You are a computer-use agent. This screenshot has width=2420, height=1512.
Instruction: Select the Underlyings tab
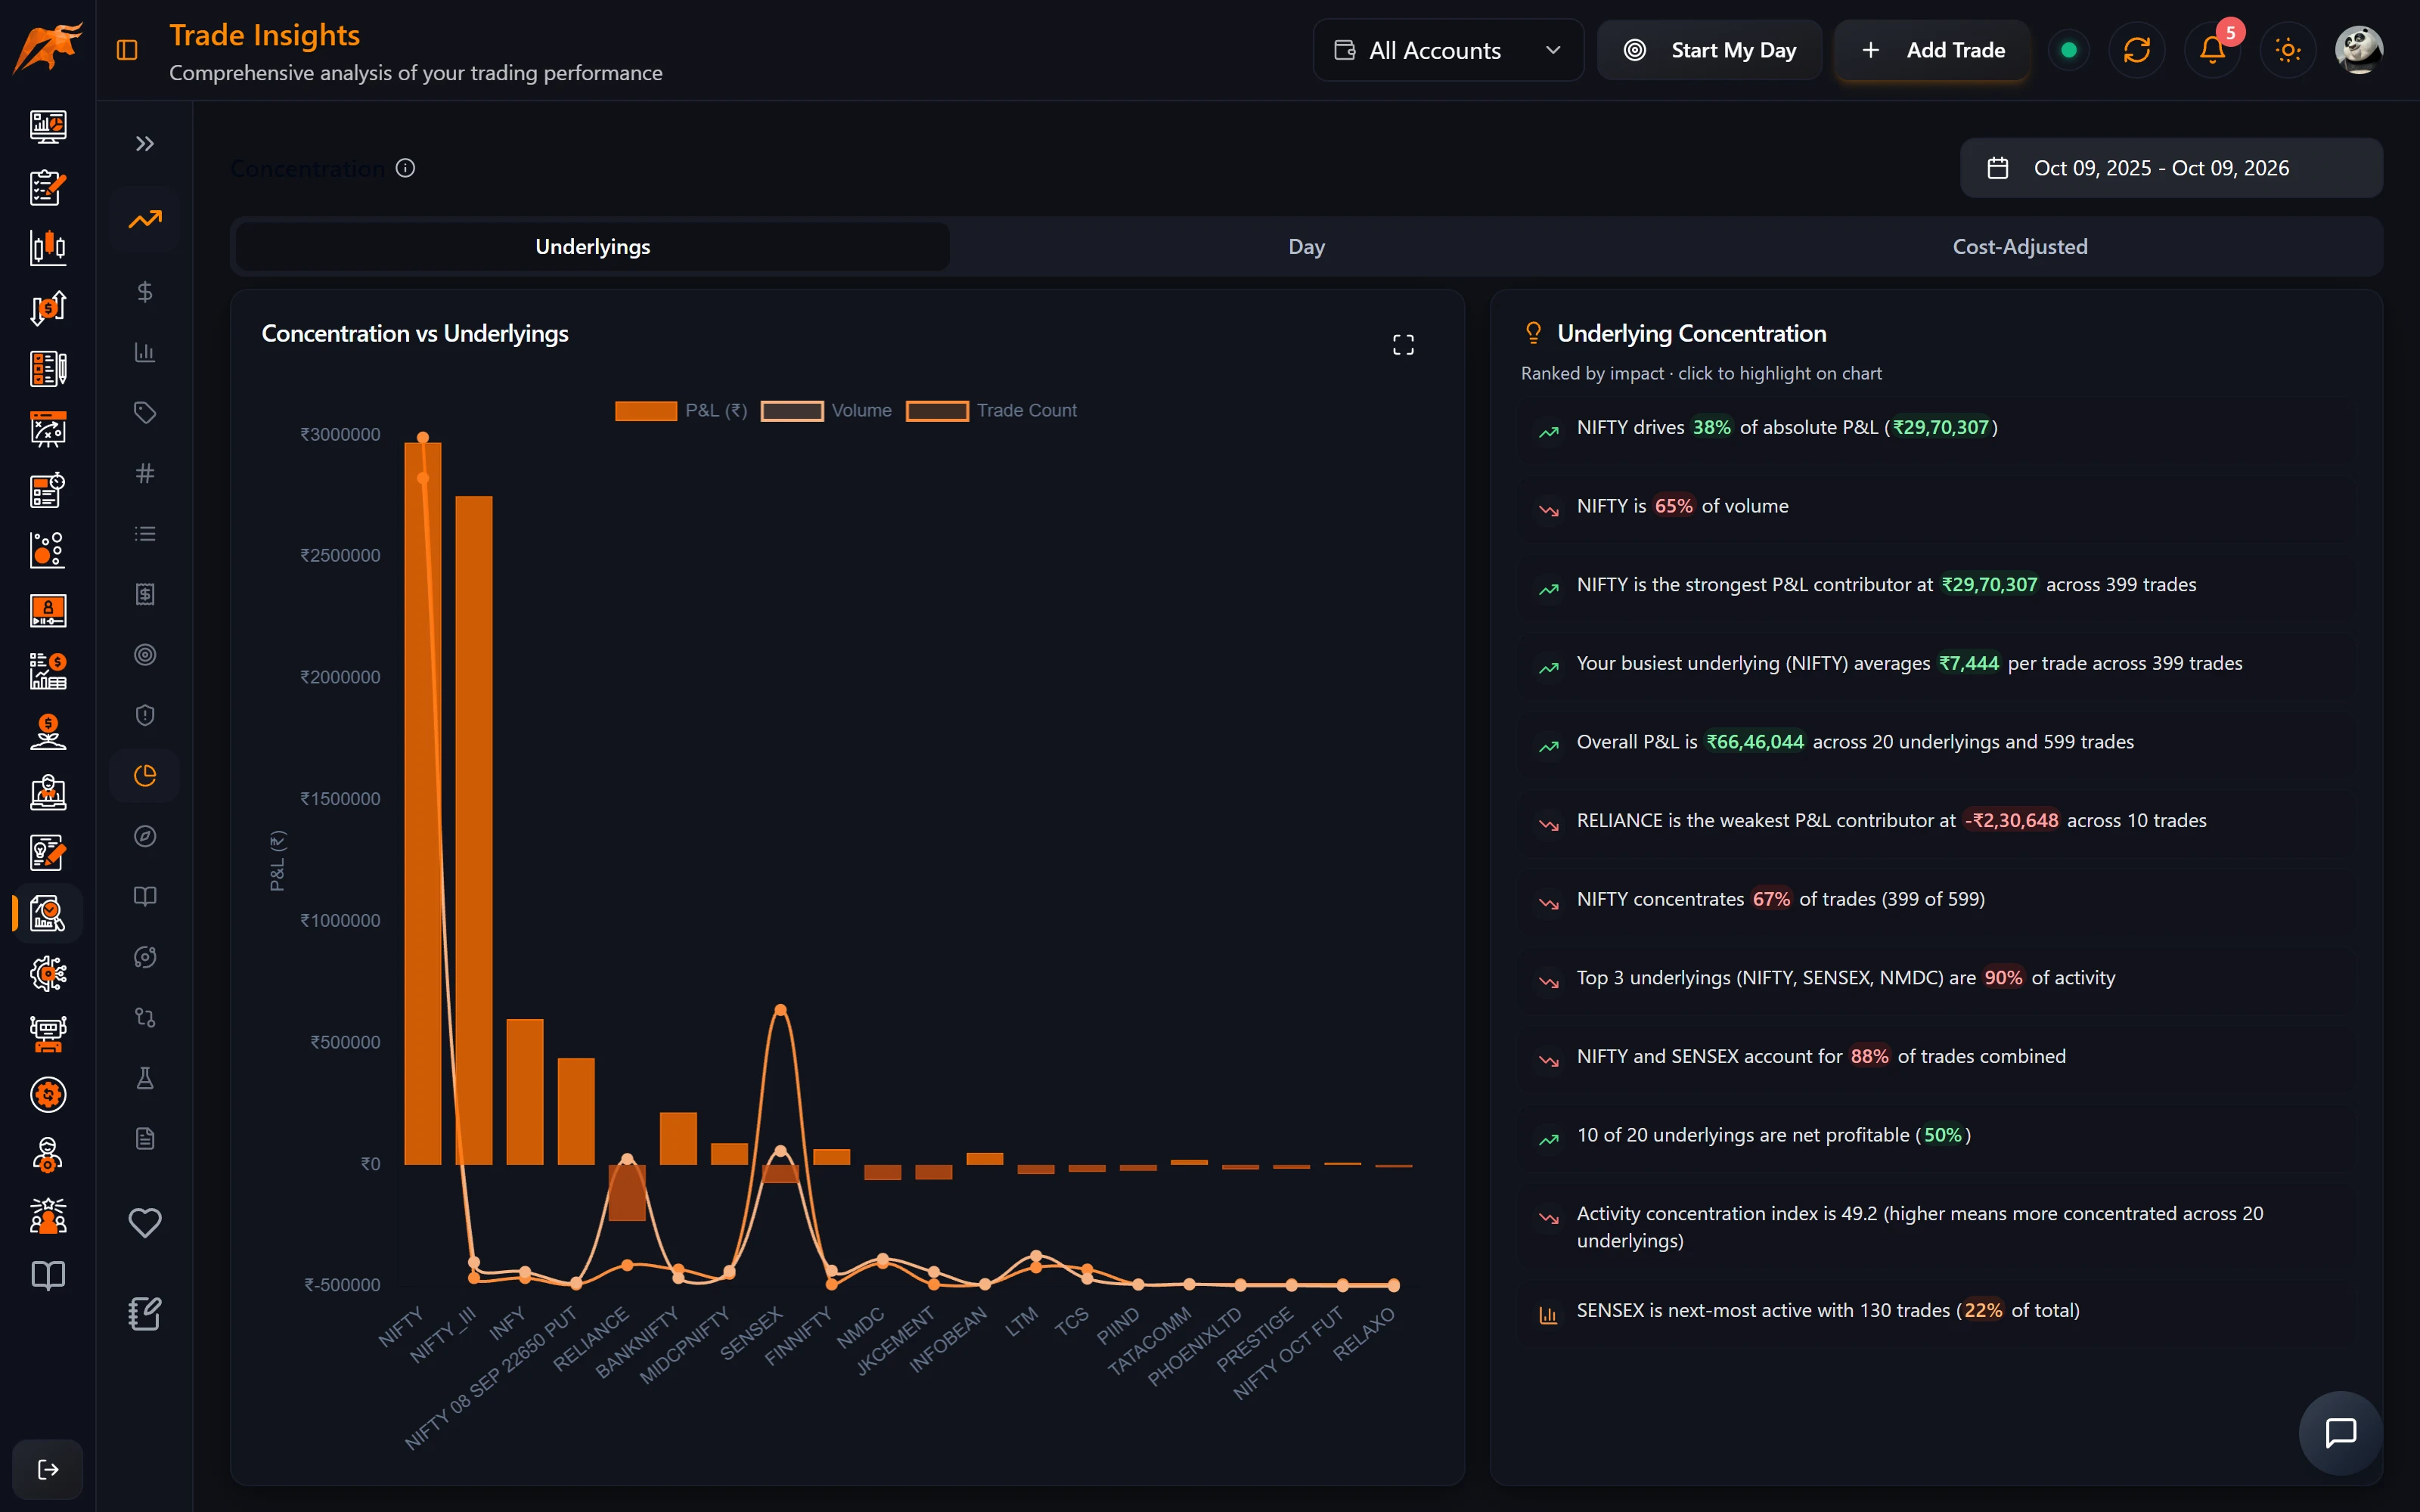[x=593, y=247]
